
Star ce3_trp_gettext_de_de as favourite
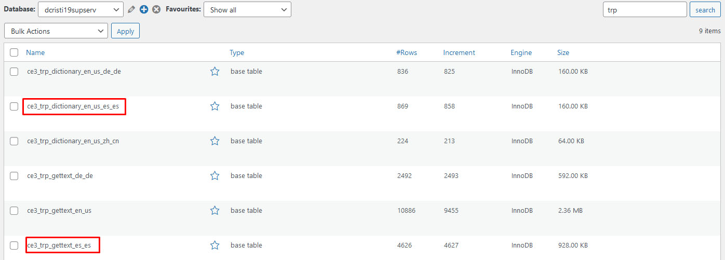(214, 176)
